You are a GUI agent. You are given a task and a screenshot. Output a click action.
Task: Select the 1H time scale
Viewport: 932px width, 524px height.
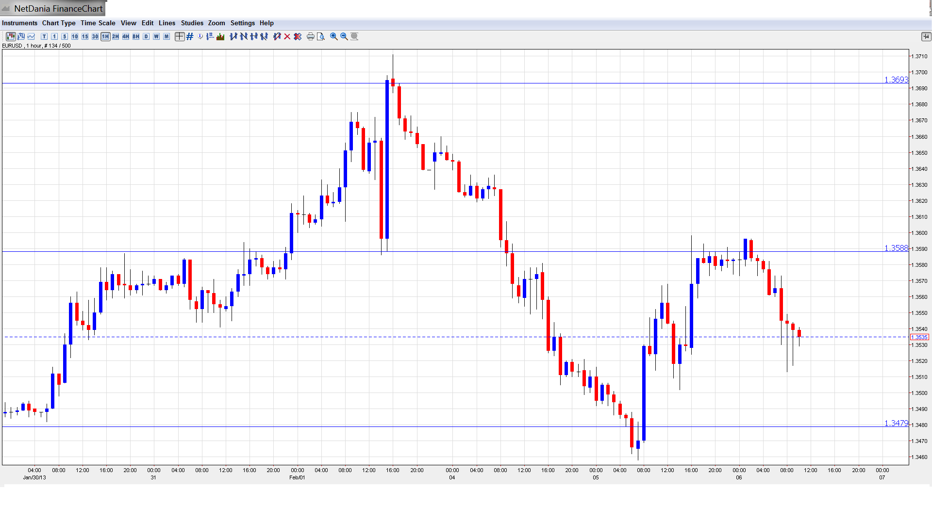105,36
